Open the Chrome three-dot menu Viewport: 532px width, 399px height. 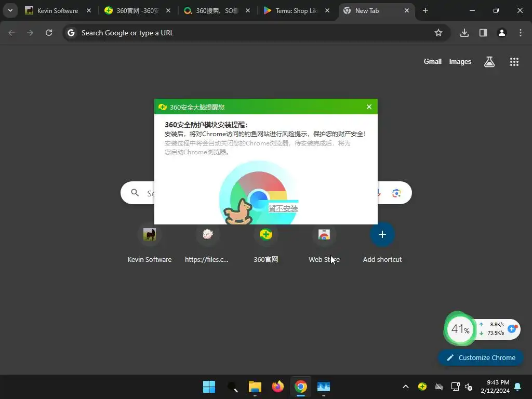click(521, 33)
